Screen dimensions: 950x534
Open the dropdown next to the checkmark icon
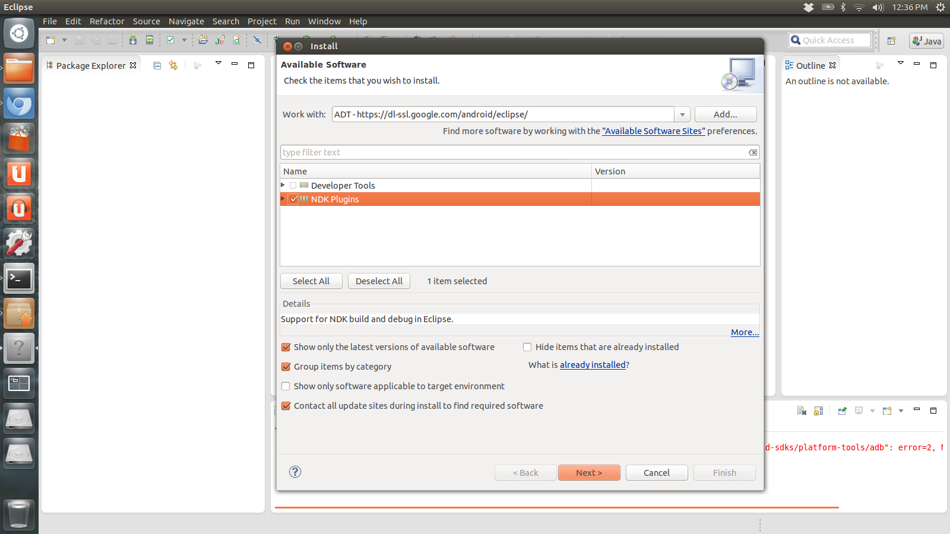pyautogui.click(x=184, y=40)
